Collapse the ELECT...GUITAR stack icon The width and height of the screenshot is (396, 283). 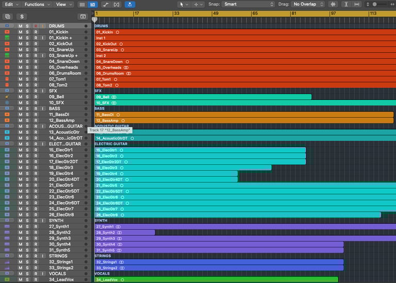pyautogui.click(x=7, y=144)
